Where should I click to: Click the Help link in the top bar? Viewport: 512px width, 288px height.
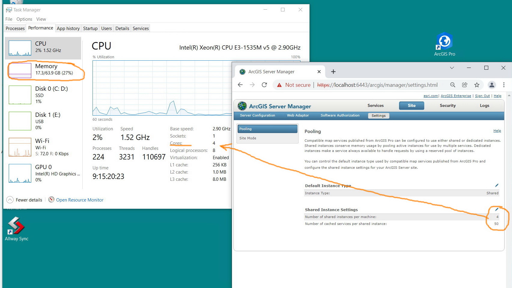coord(498,96)
